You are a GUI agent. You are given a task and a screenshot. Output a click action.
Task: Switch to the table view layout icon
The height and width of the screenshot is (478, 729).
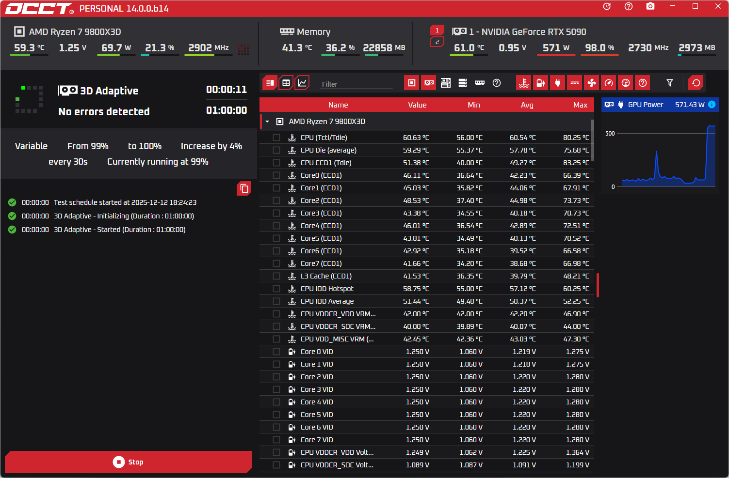[286, 83]
